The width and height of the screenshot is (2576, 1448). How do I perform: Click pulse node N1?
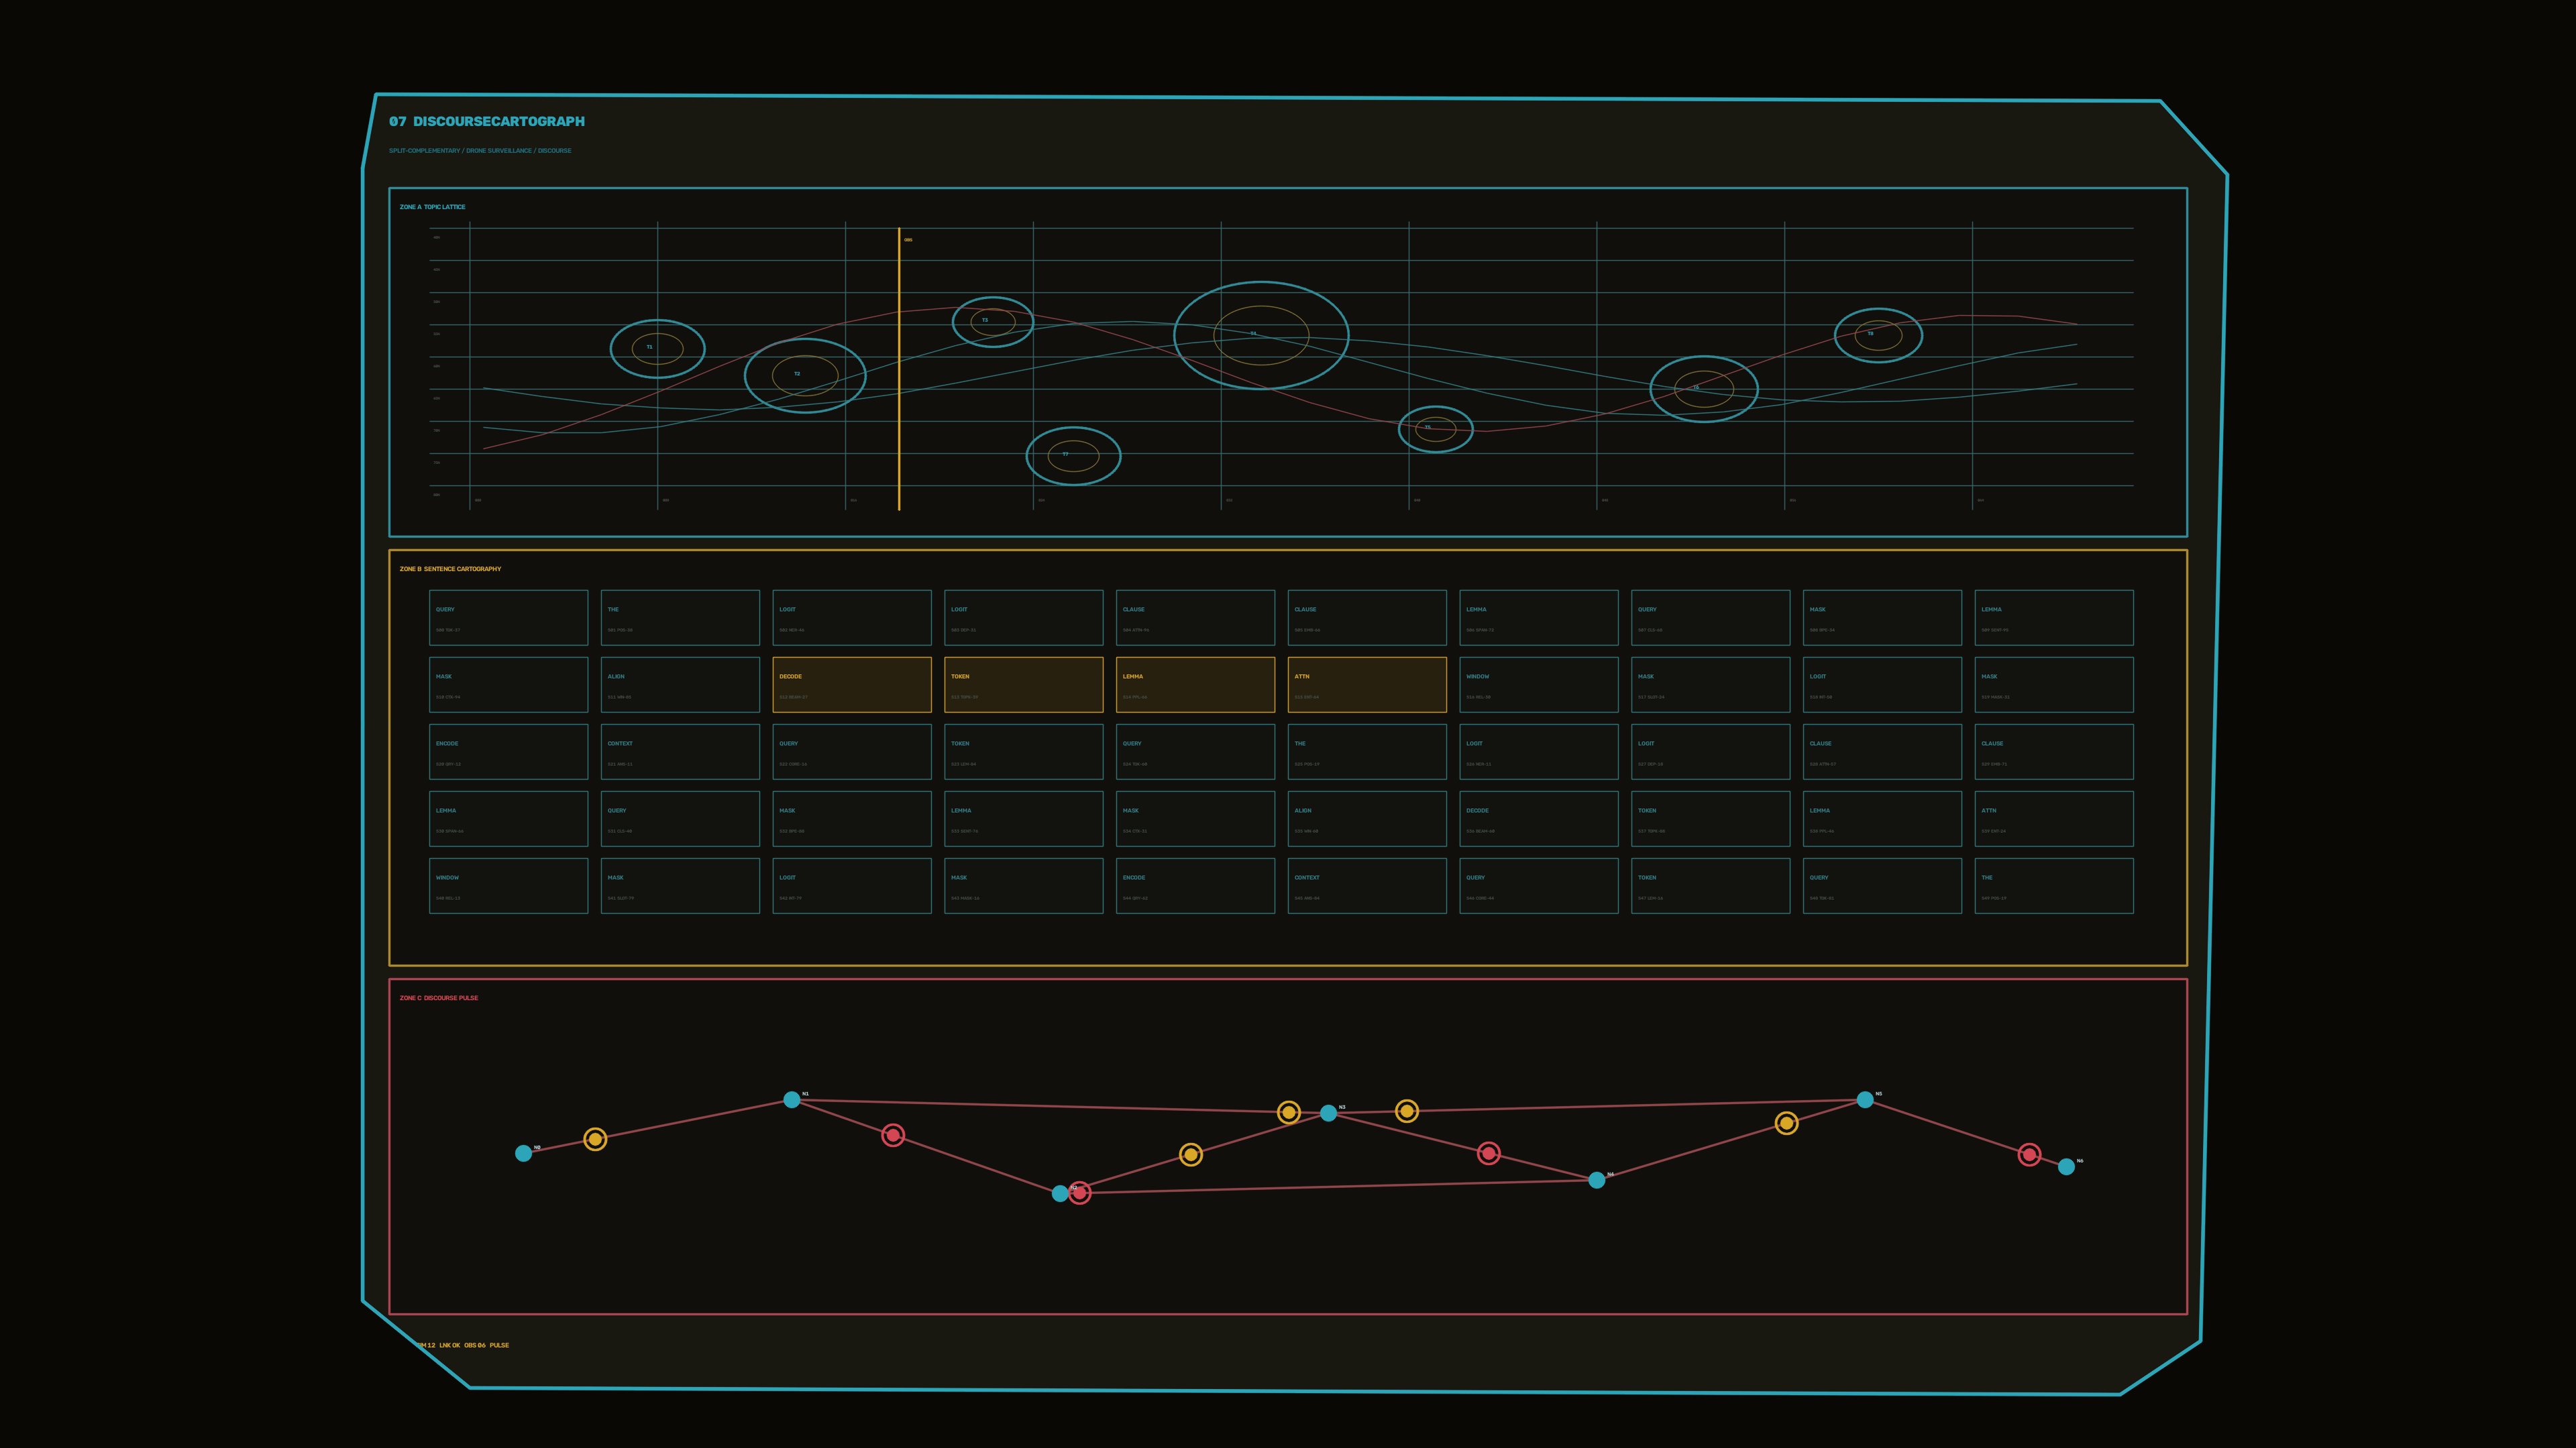(792, 1099)
